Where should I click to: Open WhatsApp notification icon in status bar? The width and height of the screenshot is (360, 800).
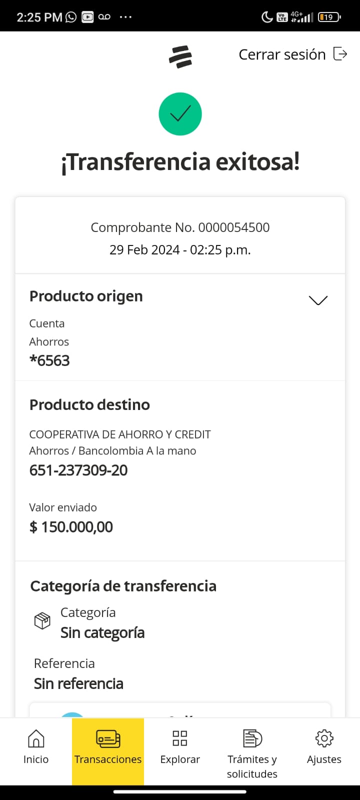tap(71, 17)
